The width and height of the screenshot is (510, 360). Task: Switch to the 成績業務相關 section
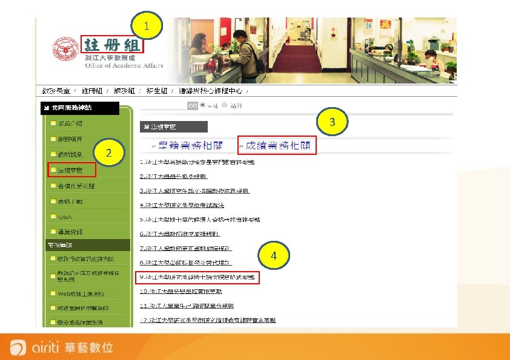click(278, 146)
